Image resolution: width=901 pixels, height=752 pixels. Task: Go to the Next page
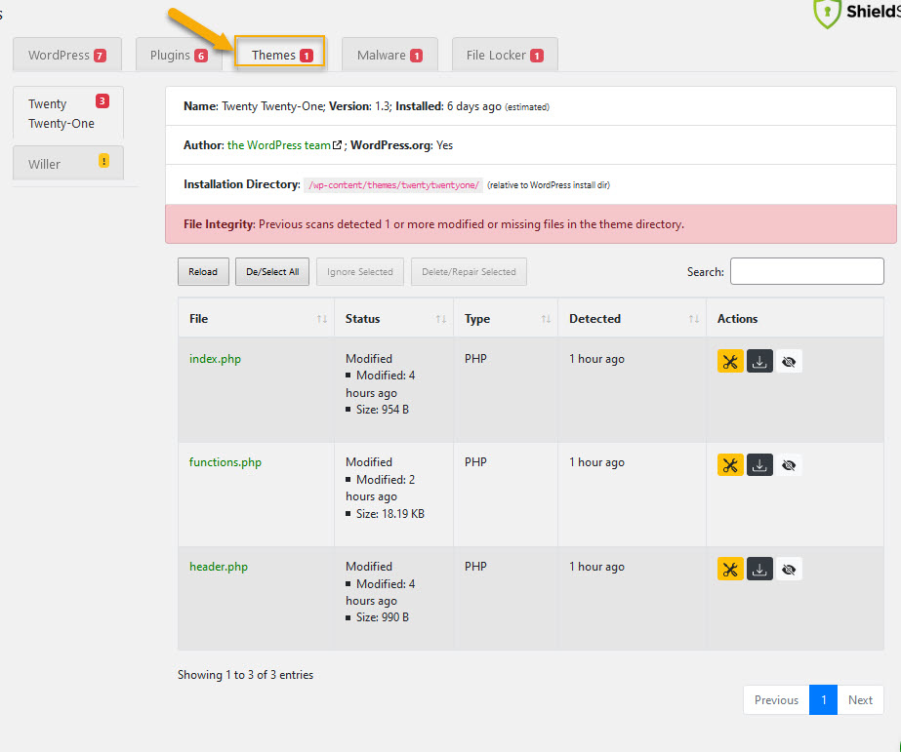pos(860,699)
